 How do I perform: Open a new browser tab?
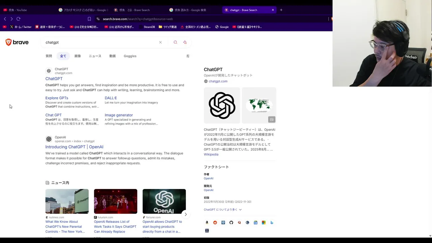(x=281, y=10)
